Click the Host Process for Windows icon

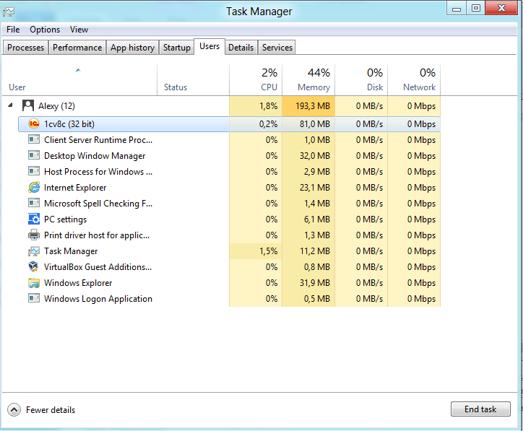point(34,171)
